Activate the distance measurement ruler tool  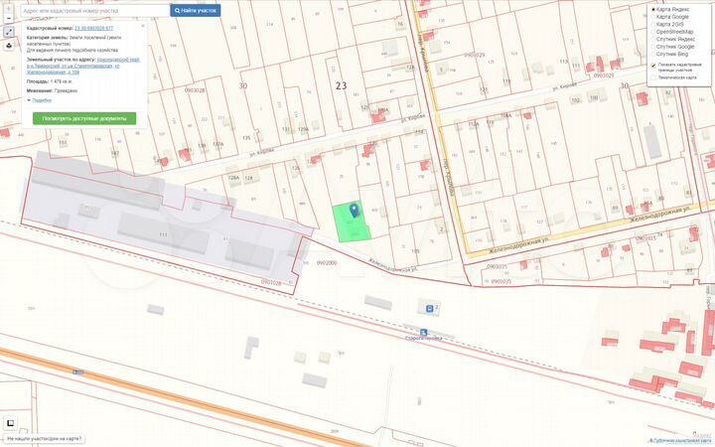point(9,32)
